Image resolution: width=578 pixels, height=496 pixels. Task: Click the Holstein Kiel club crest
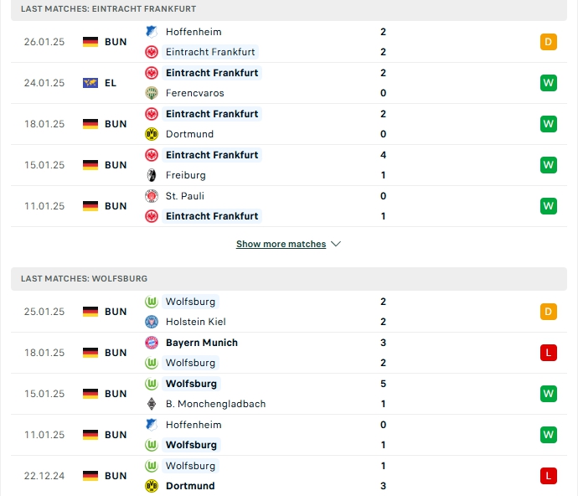[151, 322]
